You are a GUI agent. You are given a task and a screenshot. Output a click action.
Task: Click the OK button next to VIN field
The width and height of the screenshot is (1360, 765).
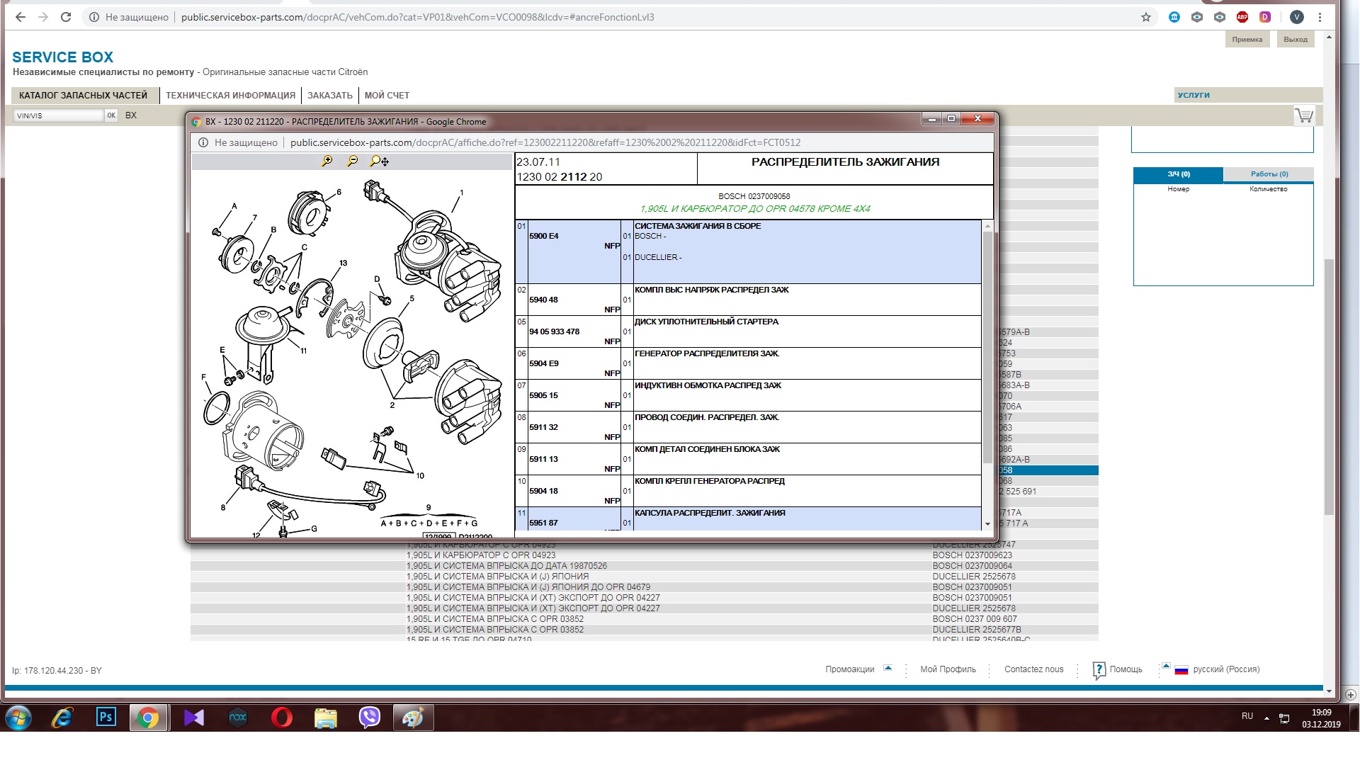point(111,115)
